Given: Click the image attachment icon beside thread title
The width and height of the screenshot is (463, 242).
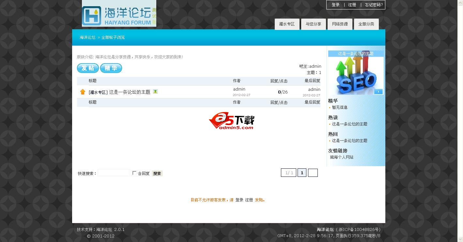Looking at the screenshot, I should 155,92.
